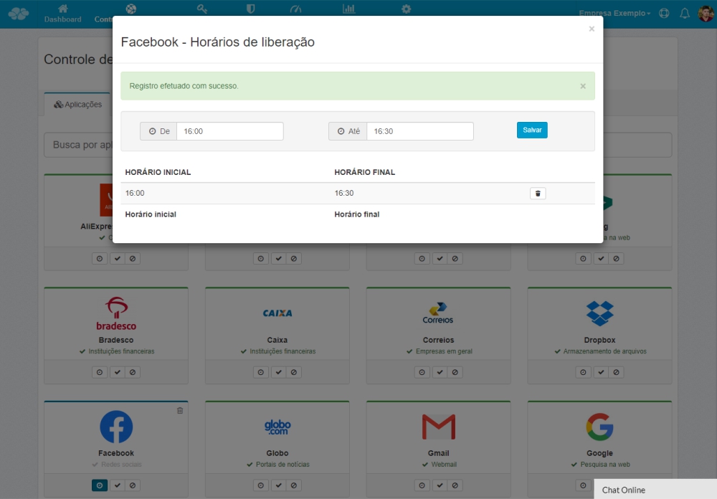Dismiss the success alert message

[x=583, y=86]
